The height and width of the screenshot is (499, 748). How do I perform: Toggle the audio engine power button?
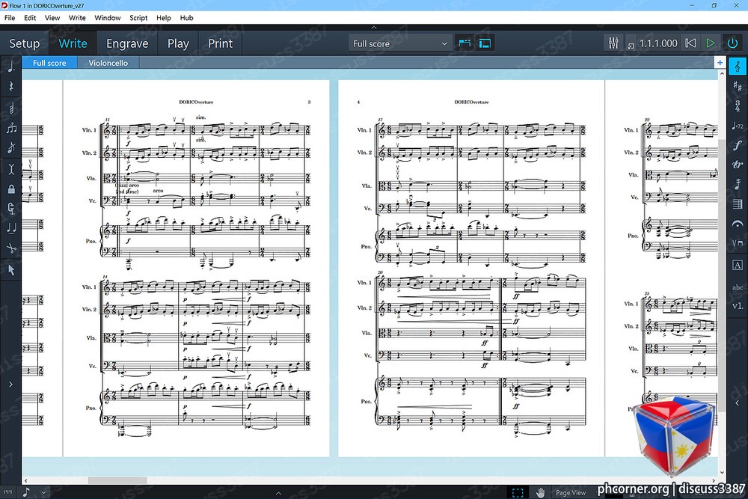pos(733,43)
